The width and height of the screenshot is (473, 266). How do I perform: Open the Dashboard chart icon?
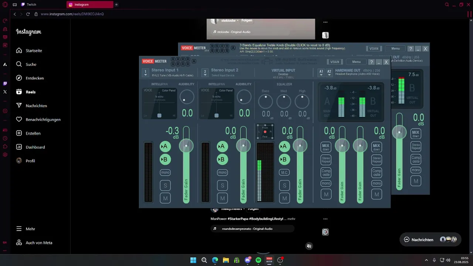pyautogui.click(x=19, y=147)
